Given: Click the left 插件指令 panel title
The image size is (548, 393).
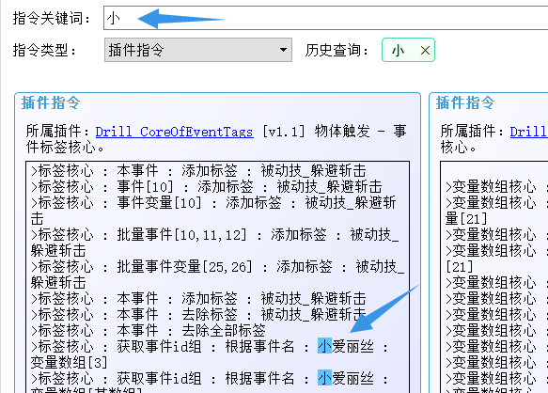Looking at the screenshot, I should tap(51, 102).
